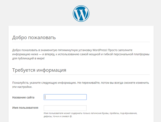161x122 pixels.
Task: Click the Требуется информация heading
Action: click(x=39, y=70)
